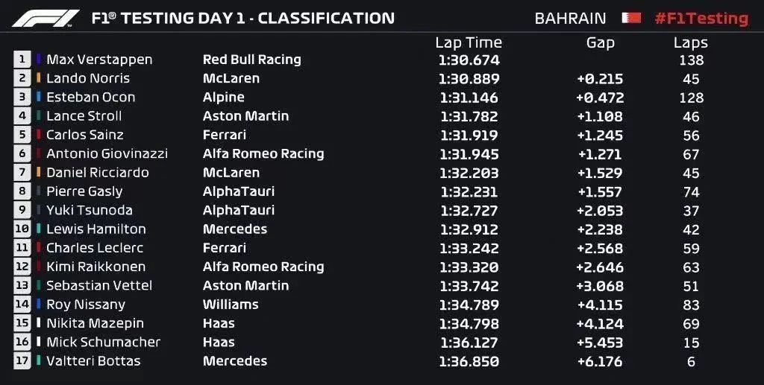Click the F1 logo
The image size is (764, 385).
46,19
